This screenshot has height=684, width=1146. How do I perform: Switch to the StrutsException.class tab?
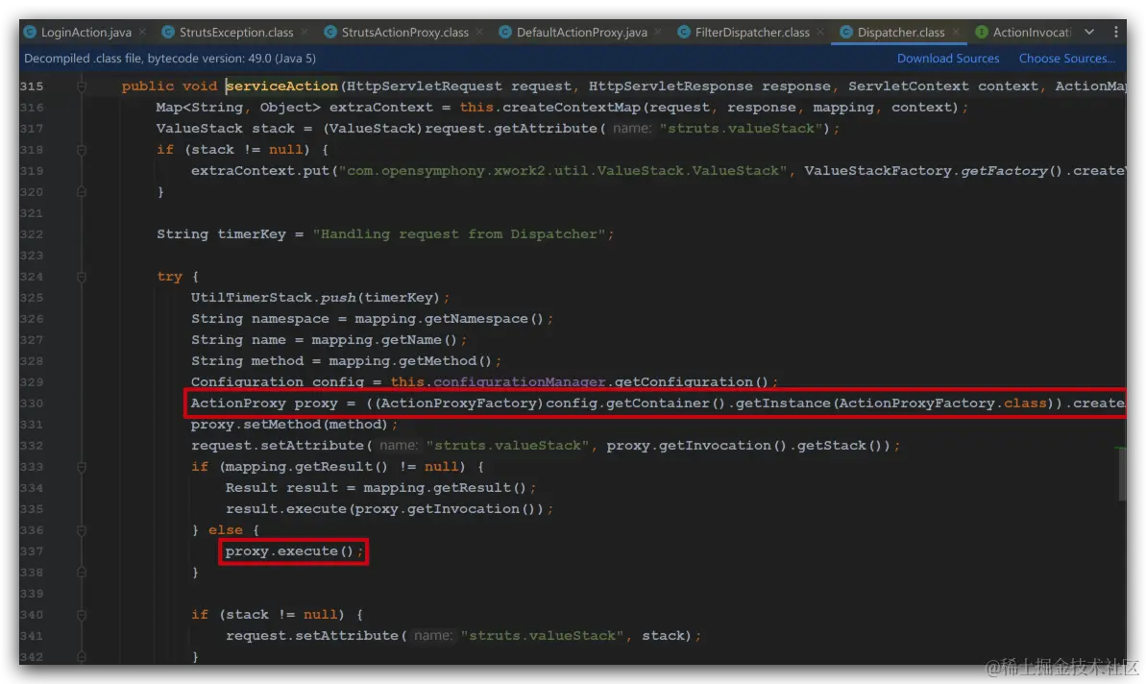(x=236, y=32)
